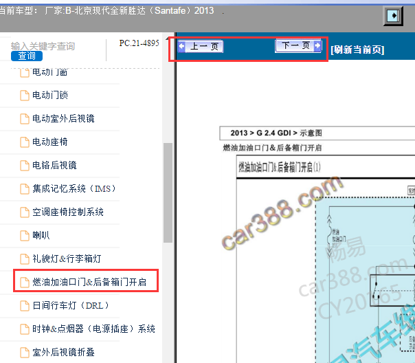Open 集成记忆系统（IMS）entry
Screen dimensions: 415x363
click(x=74, y=188)
